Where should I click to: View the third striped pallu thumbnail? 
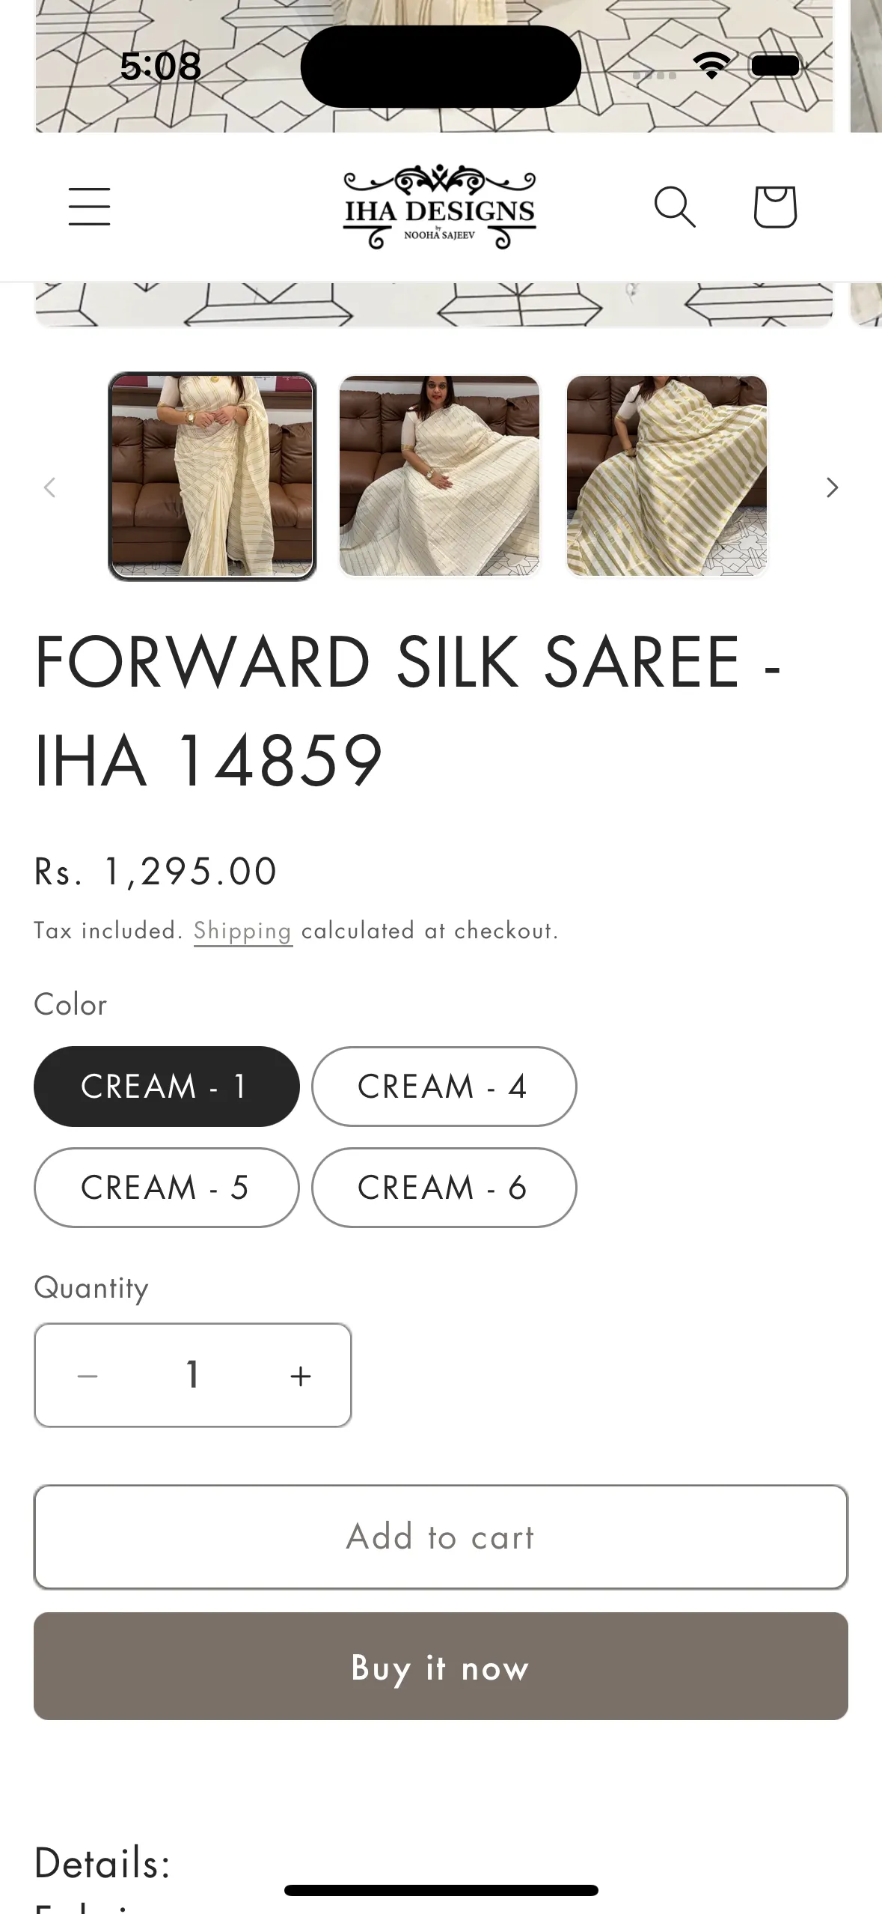pyautogui.click(x=667, y=476)
